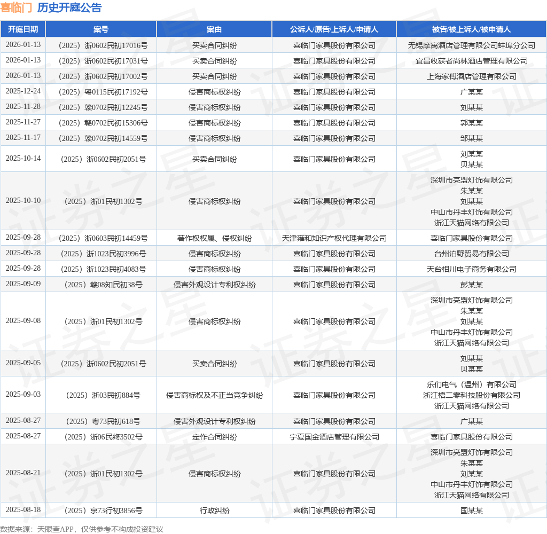Click the date 2025-09-05
This screenshot has width=547, height=534.
(x=23, y=363)
